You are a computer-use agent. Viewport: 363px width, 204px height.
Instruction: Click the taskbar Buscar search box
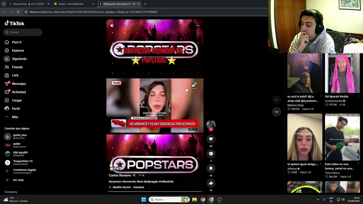[x=169, y=199]
